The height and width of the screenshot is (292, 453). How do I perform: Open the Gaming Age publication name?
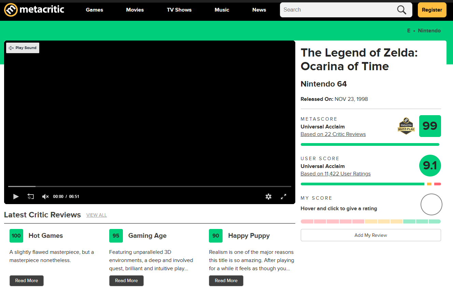click(147, 236)
